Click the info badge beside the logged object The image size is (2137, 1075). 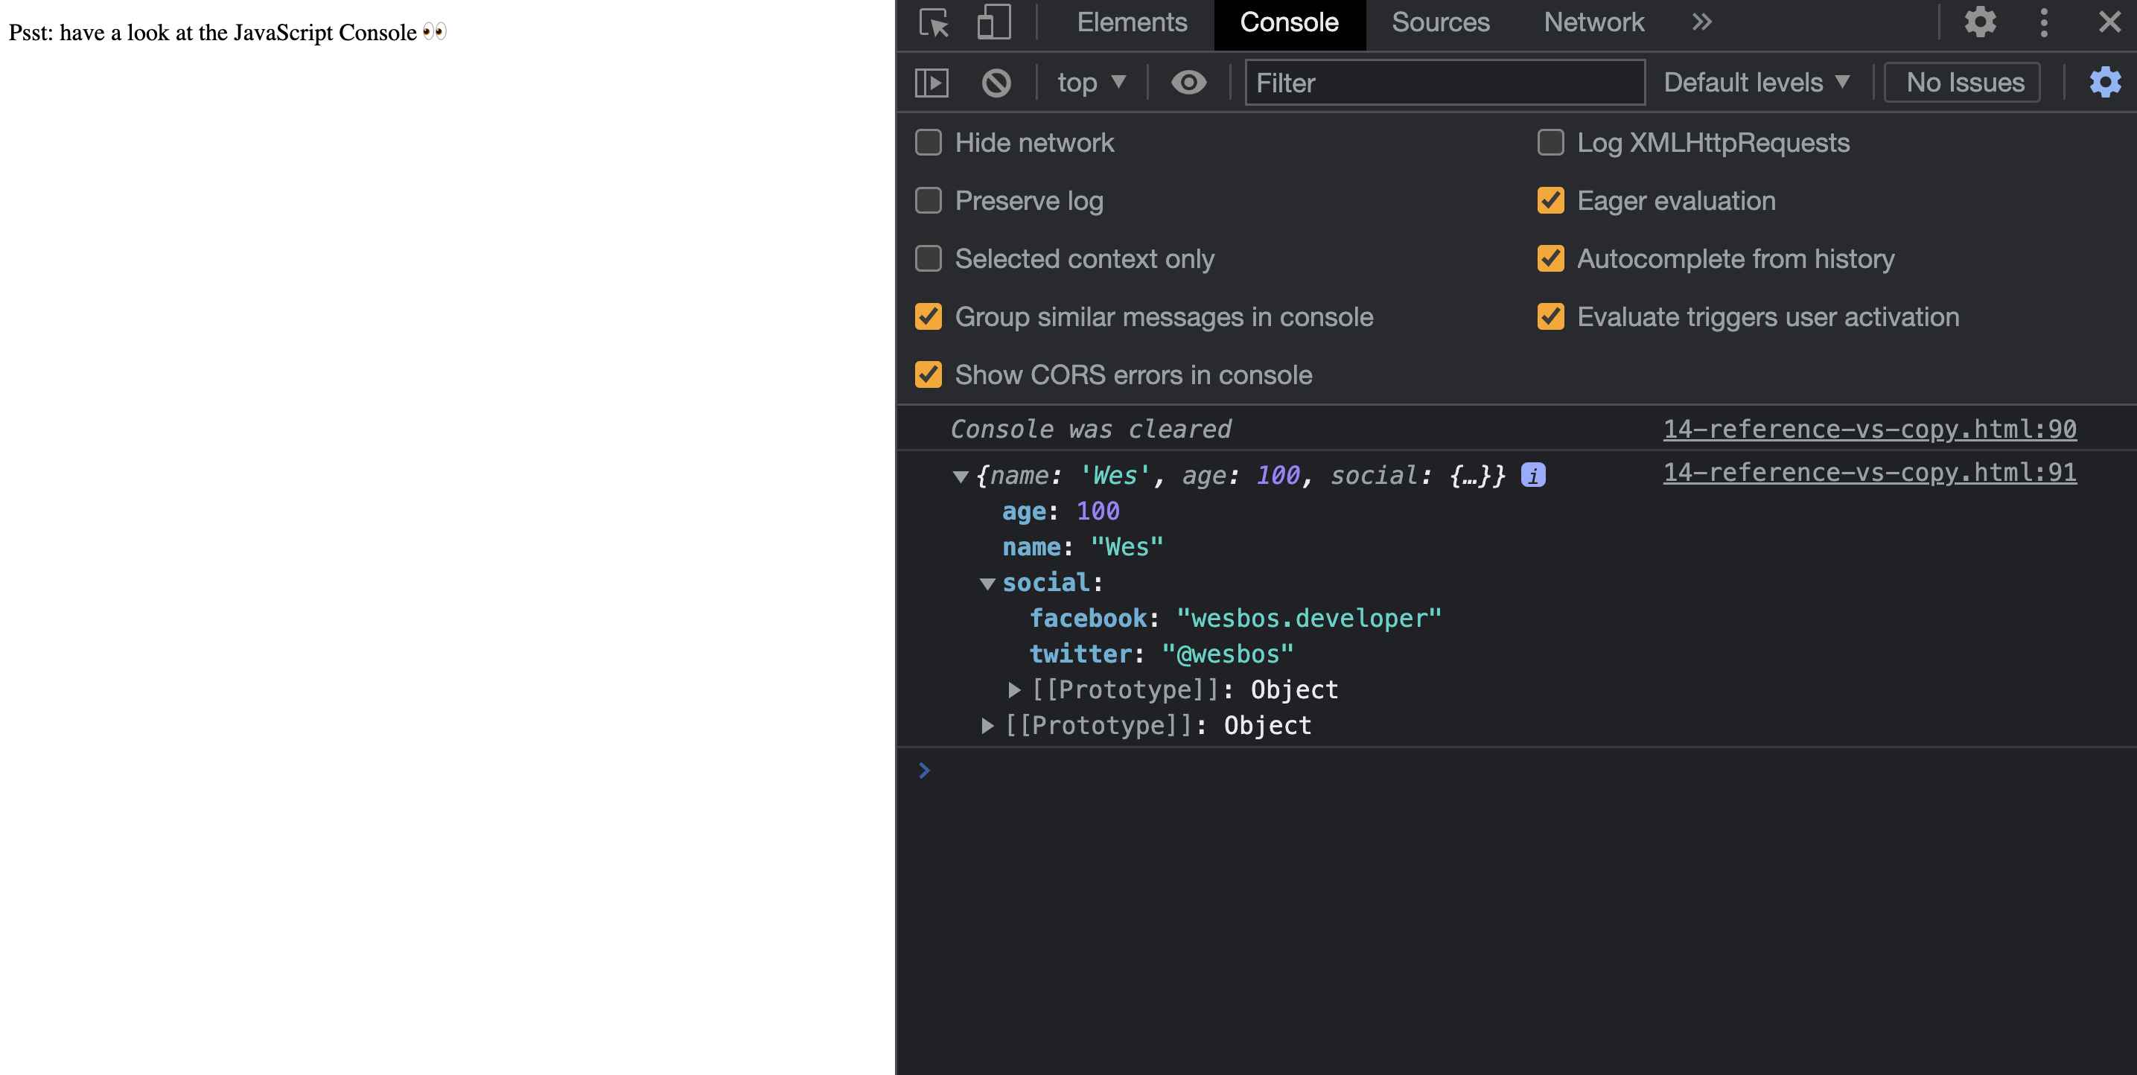click(x=1533, y=475)
